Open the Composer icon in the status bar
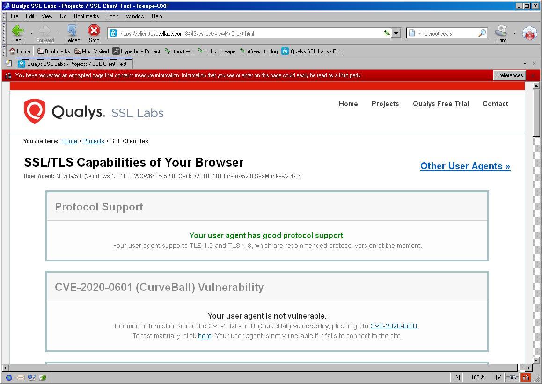This screenshot has width=542, height=384. coord(31,377)
